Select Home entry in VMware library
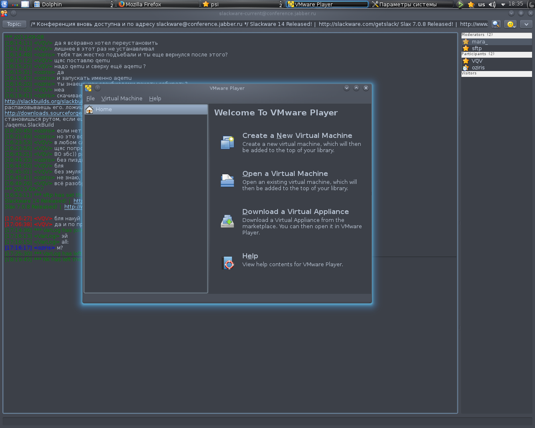The height and width of the screenshot is (428, 535). point(146,110)
